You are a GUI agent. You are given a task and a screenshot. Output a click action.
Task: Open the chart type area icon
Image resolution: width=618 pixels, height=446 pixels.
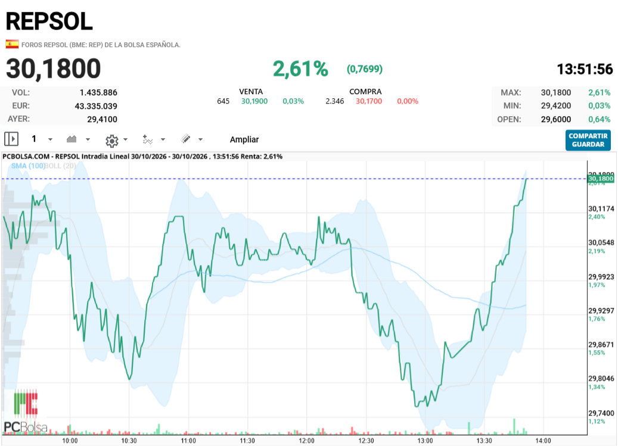point(72,139)
